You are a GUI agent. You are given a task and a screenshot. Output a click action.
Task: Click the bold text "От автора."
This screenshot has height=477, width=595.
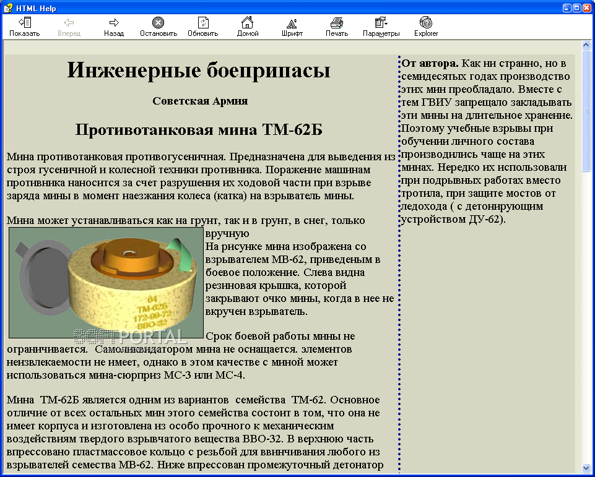point(430,63)
